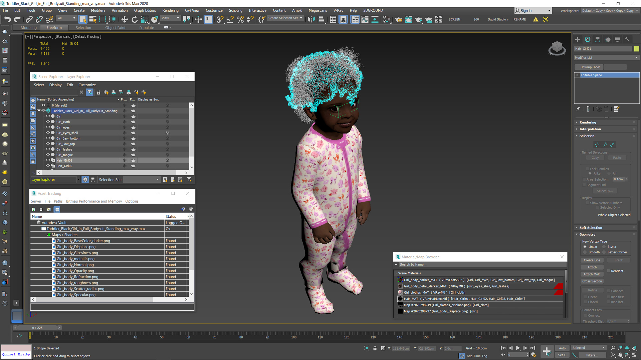Enable the Reorient checkbox
Screen dimensions: 641x360
(x=609, y=271)
